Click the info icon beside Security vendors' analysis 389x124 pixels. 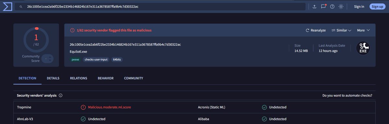pyautogui.click(x=61, y=95)
